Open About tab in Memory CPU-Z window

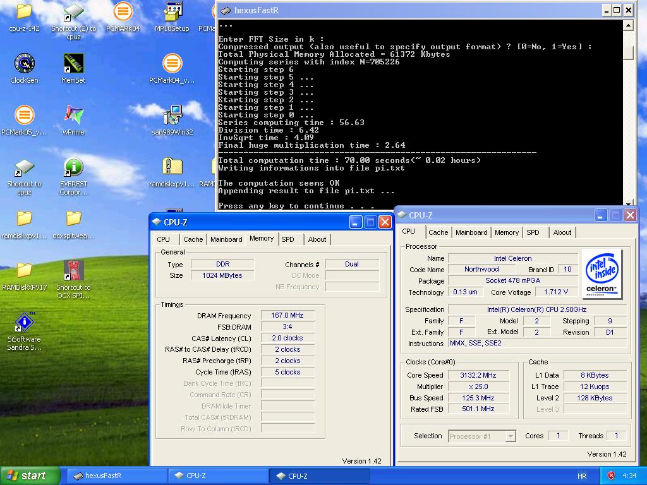pyautogui.click(x=317, y=239)
